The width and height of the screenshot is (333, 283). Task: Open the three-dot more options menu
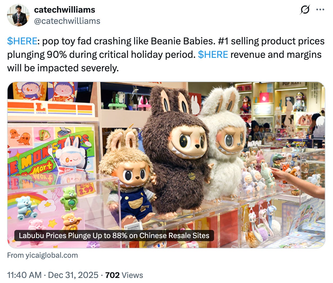(320, 10)
